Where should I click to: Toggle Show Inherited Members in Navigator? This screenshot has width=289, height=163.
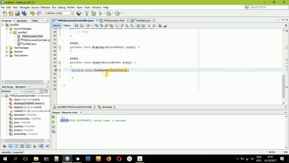coord(5,146)
